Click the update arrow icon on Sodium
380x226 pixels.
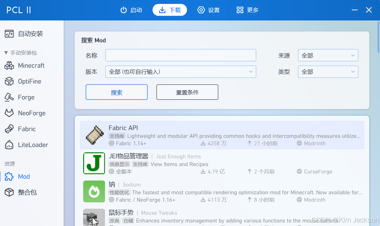coord(250,200)
